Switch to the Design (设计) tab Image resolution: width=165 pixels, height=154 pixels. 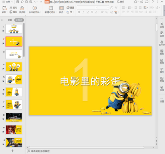click(57, 2)
